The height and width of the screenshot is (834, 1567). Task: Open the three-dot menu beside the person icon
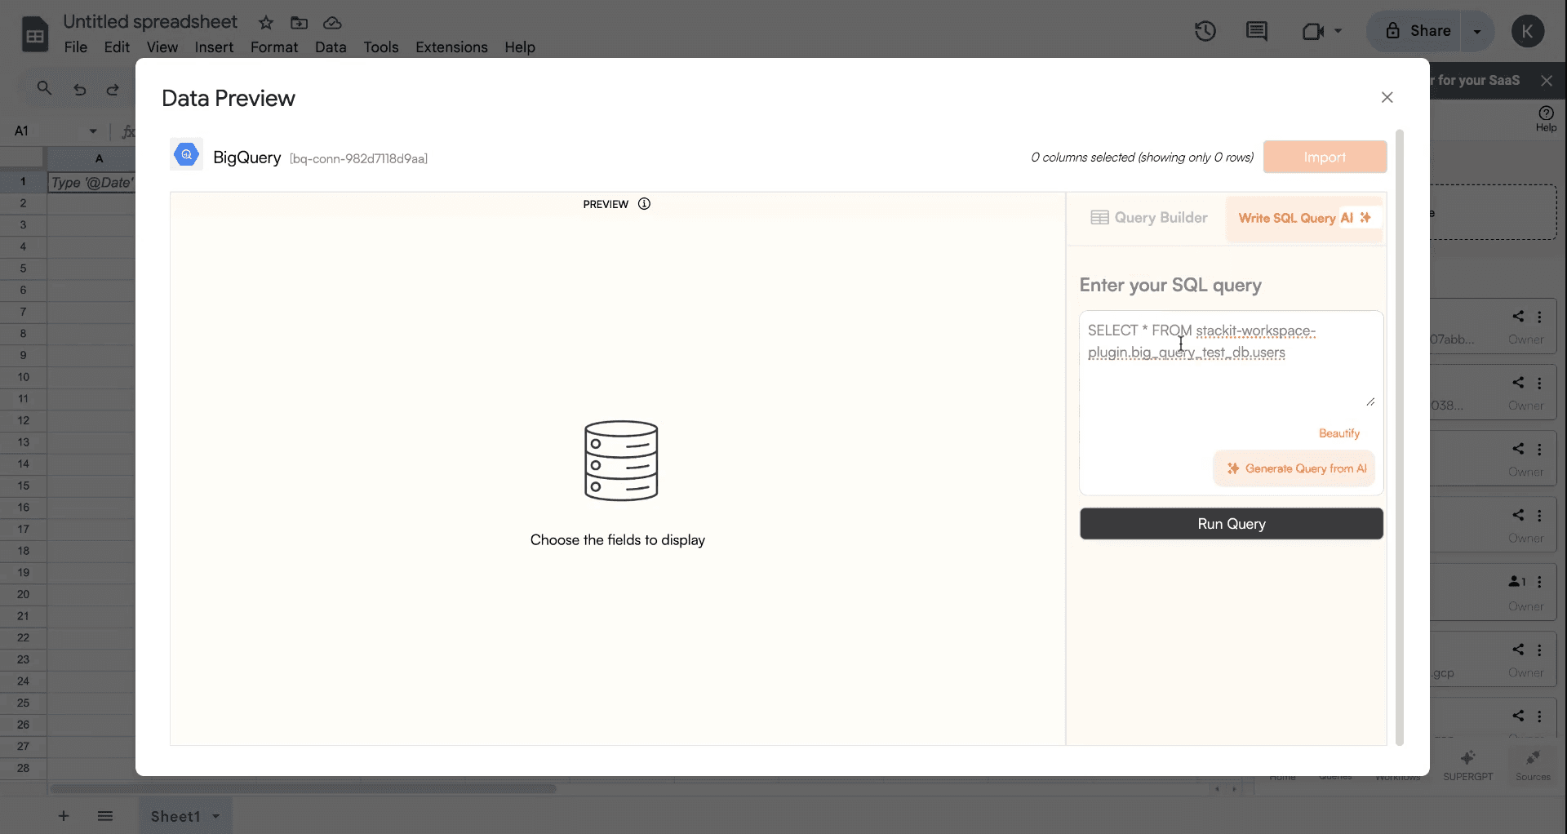pyautogui.click(x=1540, y=582)
